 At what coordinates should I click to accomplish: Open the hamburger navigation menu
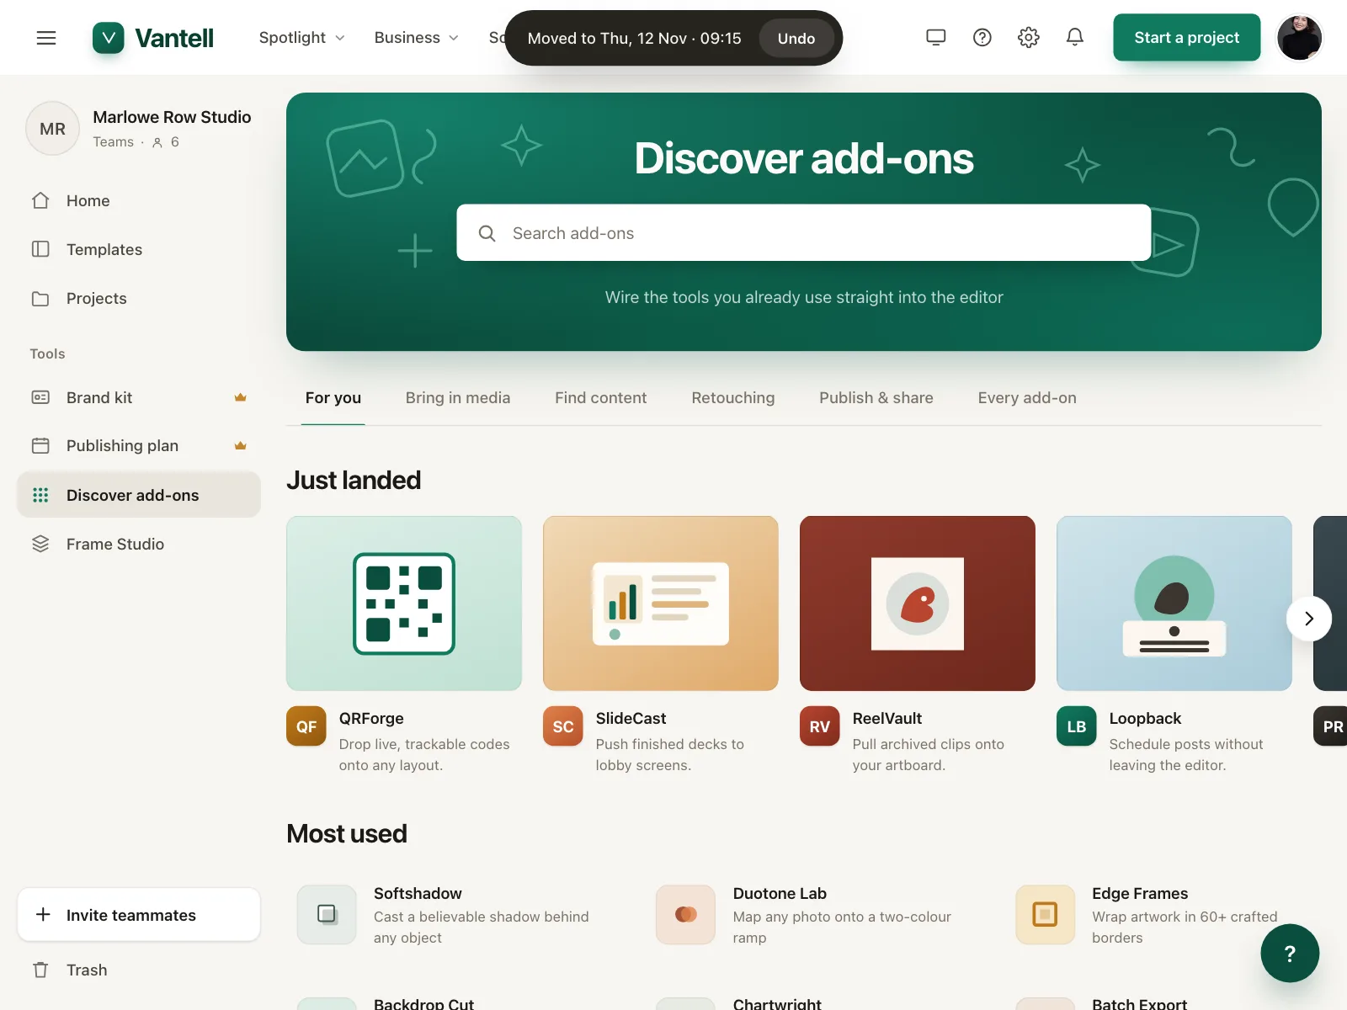pyautogui.click(x=46, y=38)
